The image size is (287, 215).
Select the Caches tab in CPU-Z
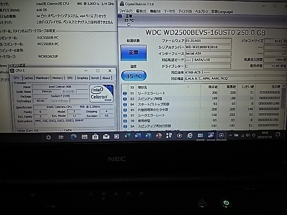tap(28, 78)
